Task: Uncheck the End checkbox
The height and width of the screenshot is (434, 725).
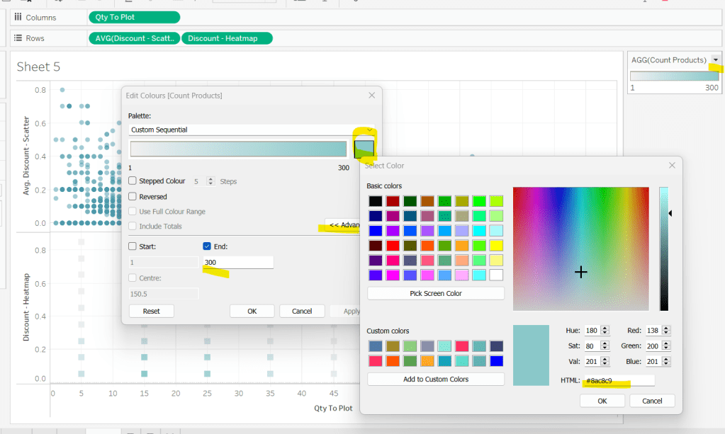Action: (207, 246)
